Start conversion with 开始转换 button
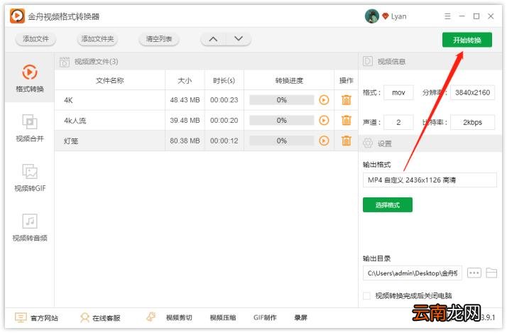 467,40
